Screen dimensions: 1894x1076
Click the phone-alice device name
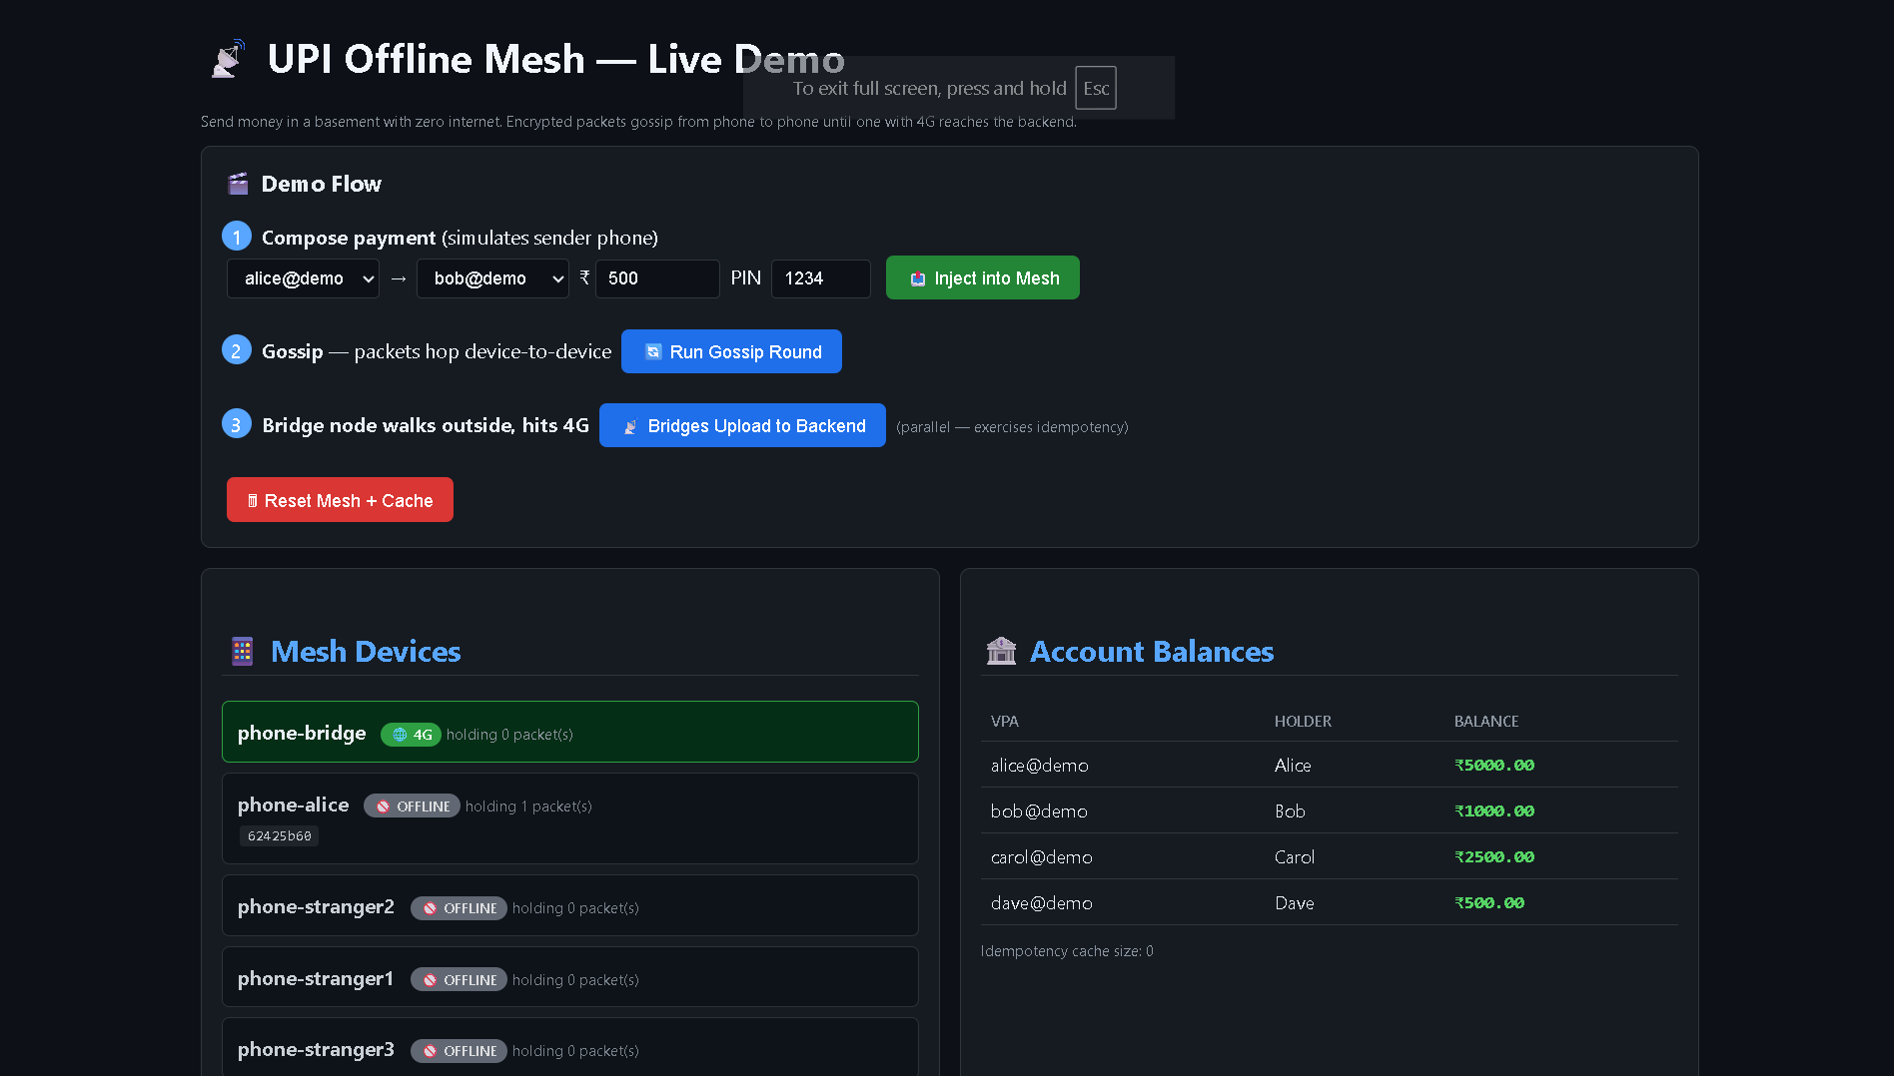(x=294, y=805)
